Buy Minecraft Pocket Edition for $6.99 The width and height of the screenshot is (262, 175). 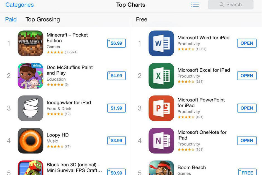click(116, 43)
